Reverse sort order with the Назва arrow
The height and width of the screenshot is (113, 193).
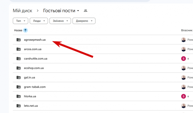pyautogui.click(x=25, y=30)
